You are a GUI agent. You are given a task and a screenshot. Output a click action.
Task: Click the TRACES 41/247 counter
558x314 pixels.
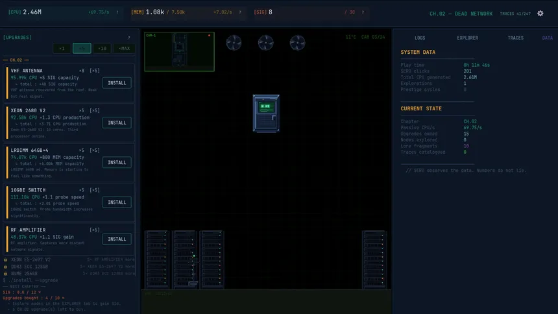pyautogui.click(x=515, y=14)
